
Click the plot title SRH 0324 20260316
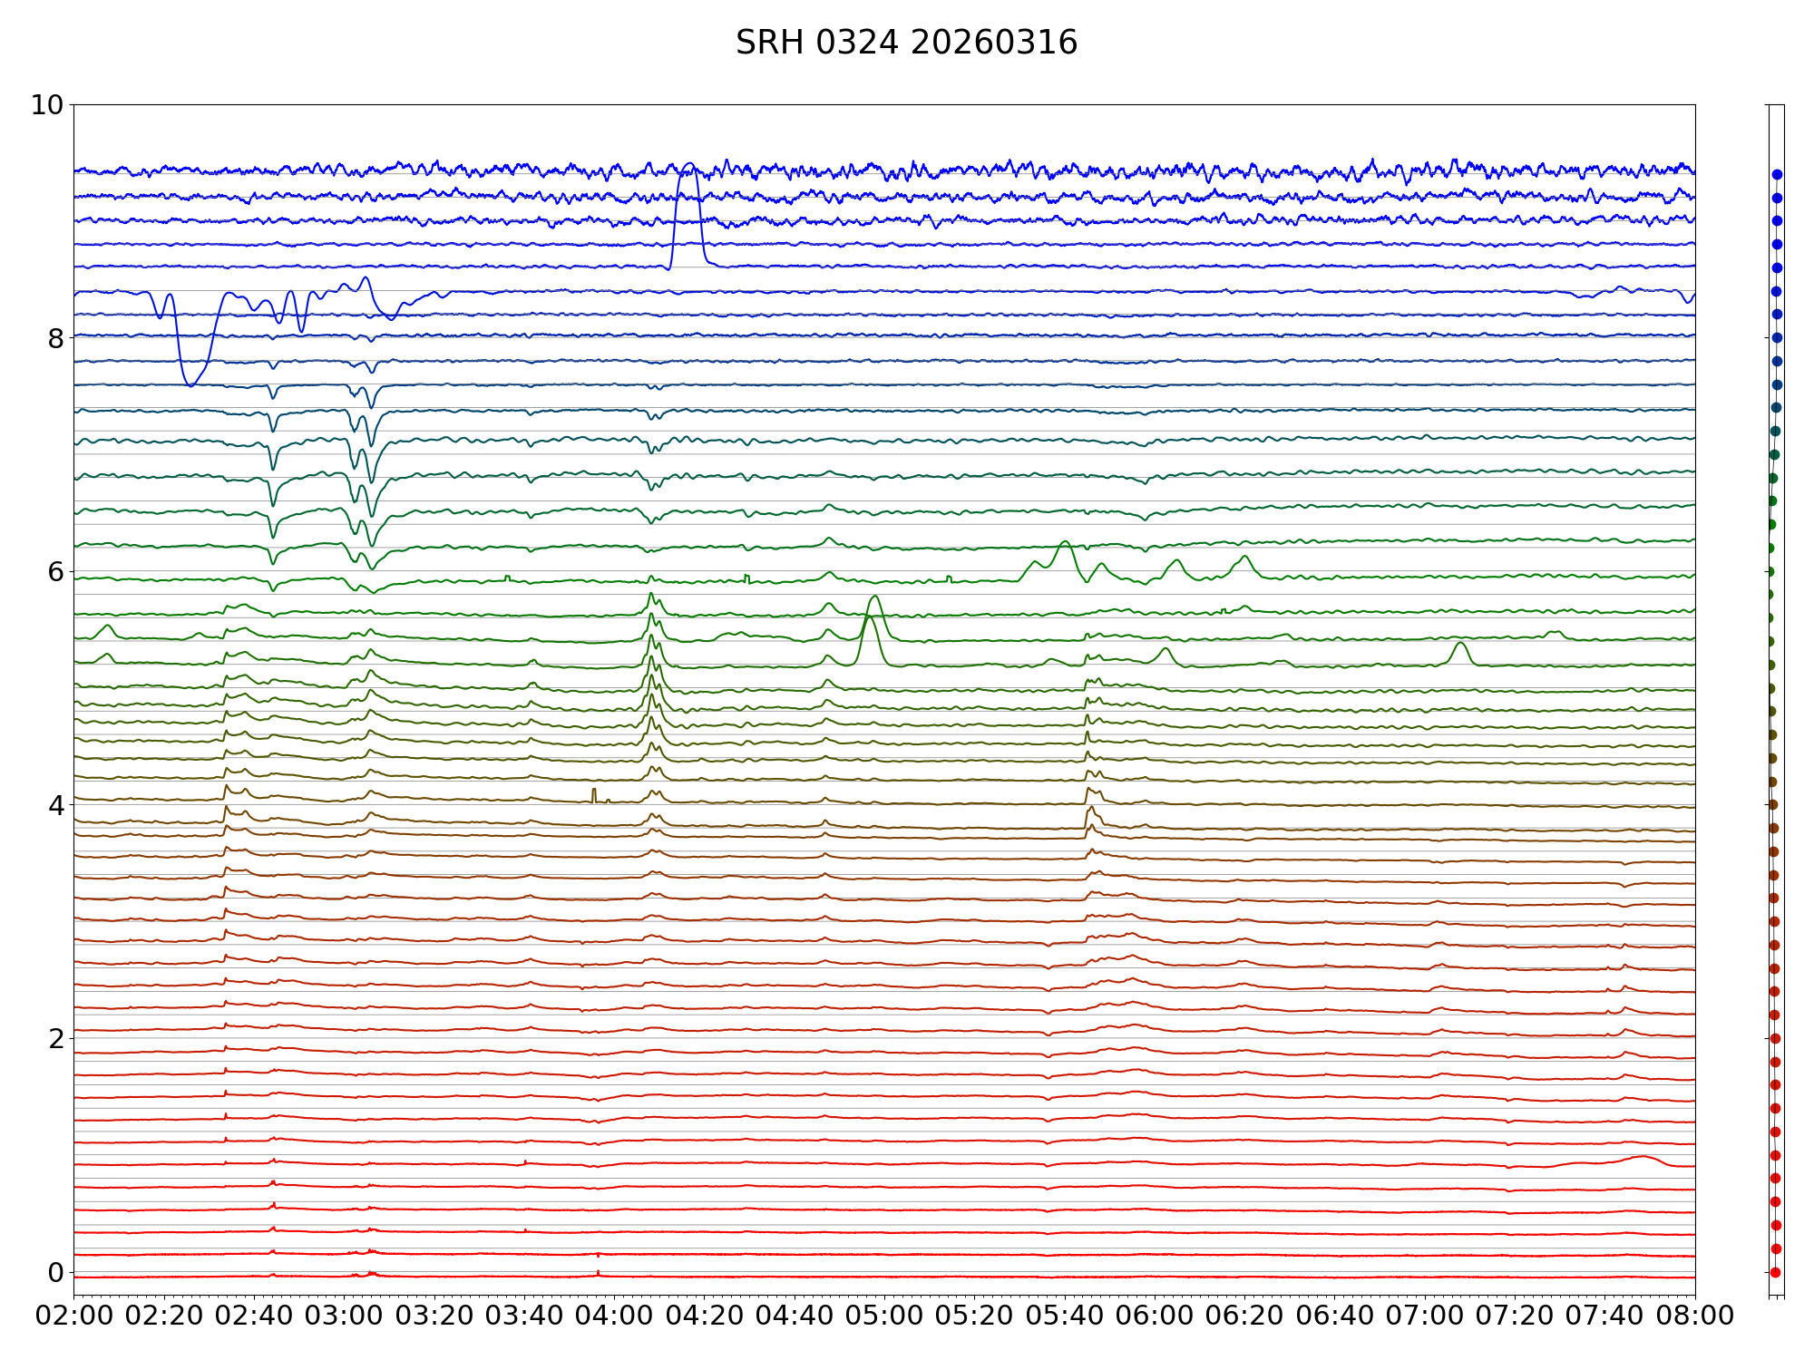tap(906, 43)
